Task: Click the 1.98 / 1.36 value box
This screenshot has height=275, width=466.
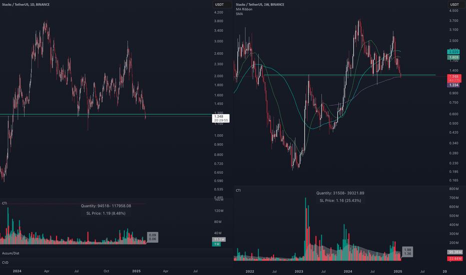Action: pyautogui.click(x=407, y=252)
